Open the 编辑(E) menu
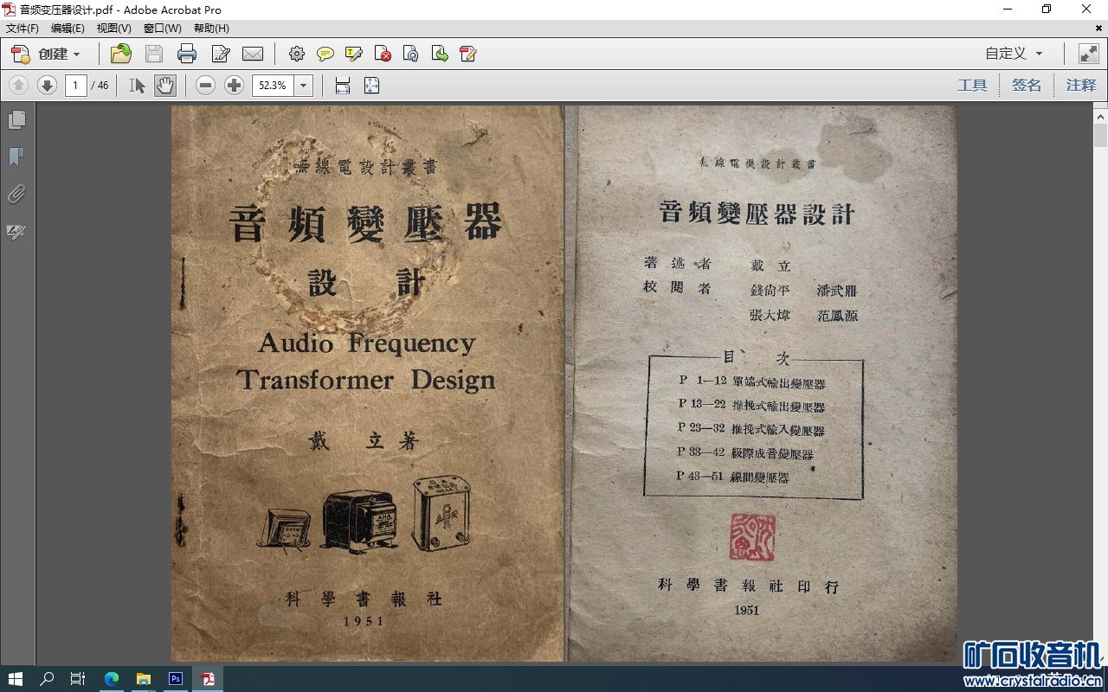This screenshot has height=692, width=1108. (x=68, y=29)
